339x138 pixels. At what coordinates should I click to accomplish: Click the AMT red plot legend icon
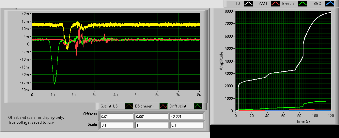pyautogui.click(x=276, y=4)
